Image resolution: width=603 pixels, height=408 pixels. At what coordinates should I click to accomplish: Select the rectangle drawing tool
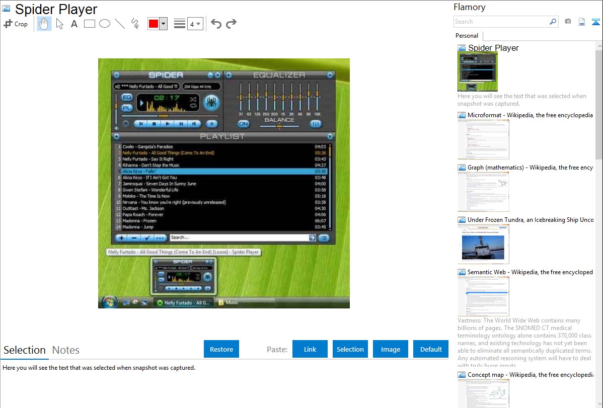click(x=89, y=24)
